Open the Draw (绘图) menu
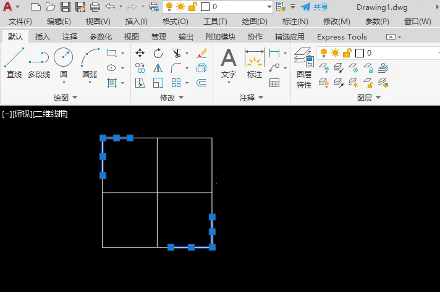 coord(255,21)
